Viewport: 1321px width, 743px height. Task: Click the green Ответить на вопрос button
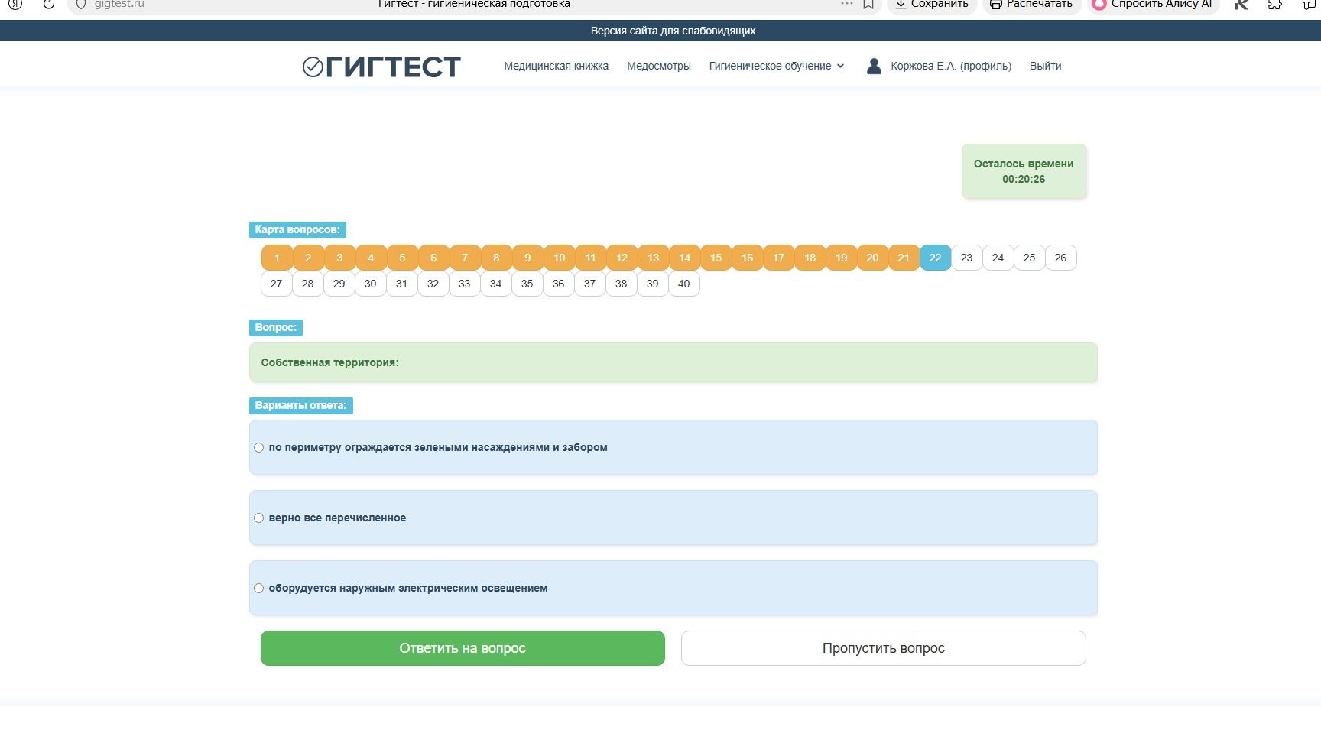(463, 648)
